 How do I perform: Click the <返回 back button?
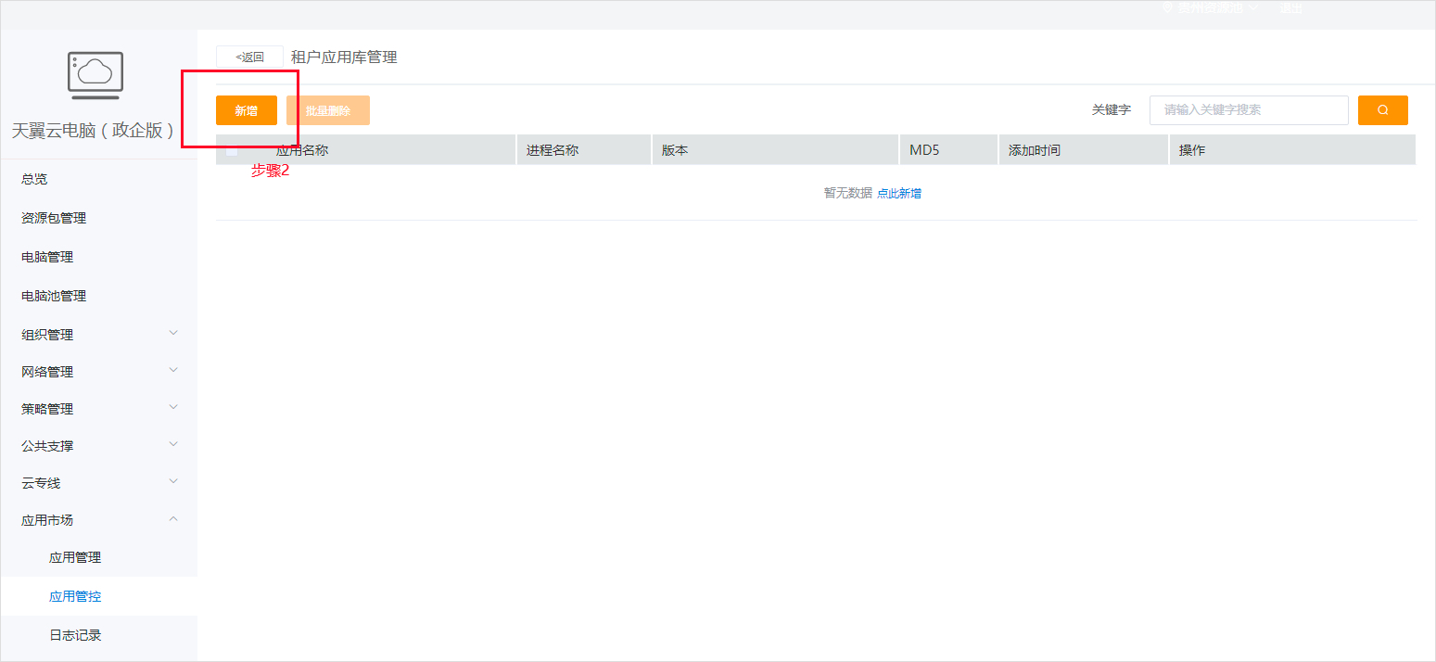point(249,57)
